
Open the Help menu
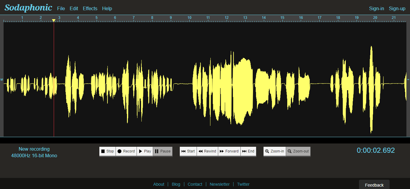107,8
